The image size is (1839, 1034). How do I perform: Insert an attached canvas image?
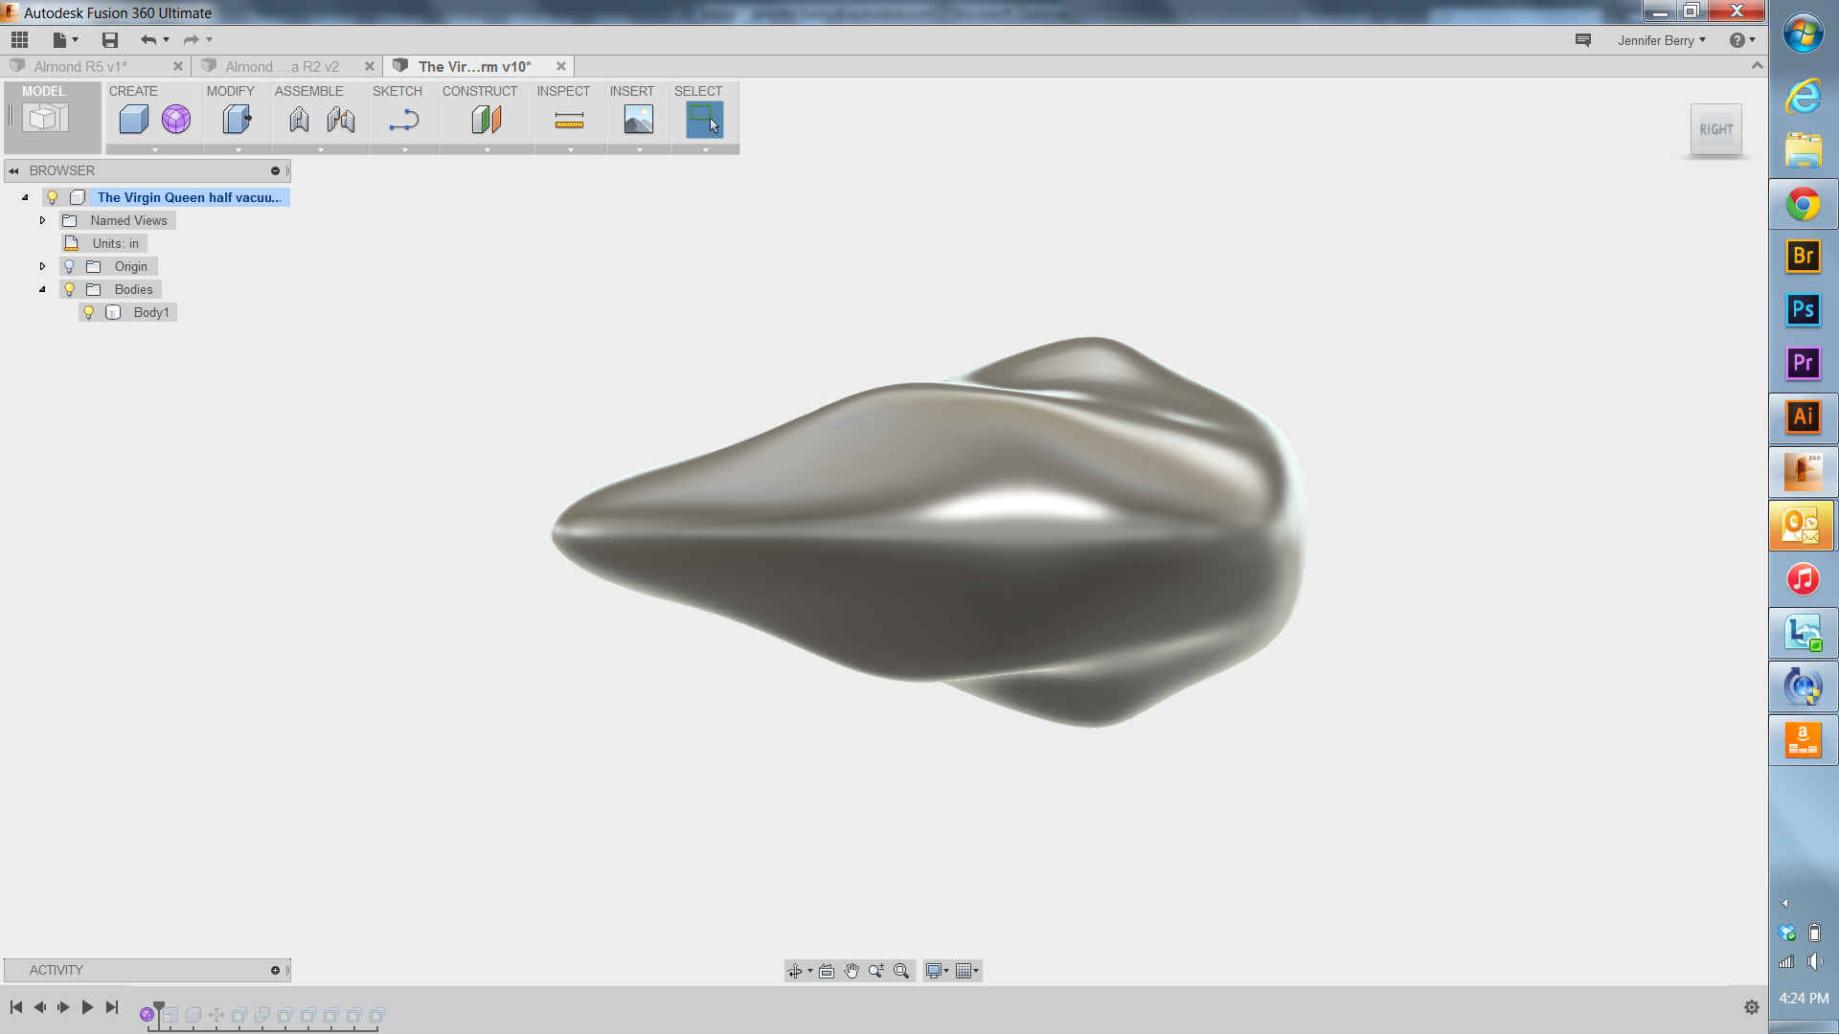coord(637,118)
